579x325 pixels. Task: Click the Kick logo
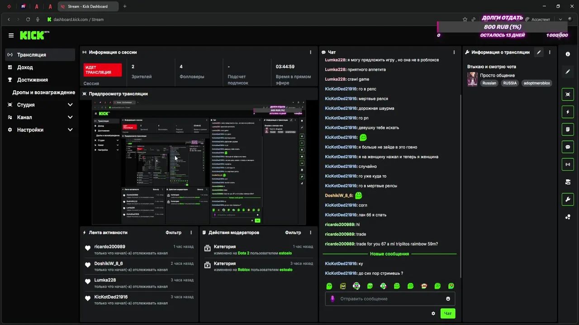click(34, 35)
